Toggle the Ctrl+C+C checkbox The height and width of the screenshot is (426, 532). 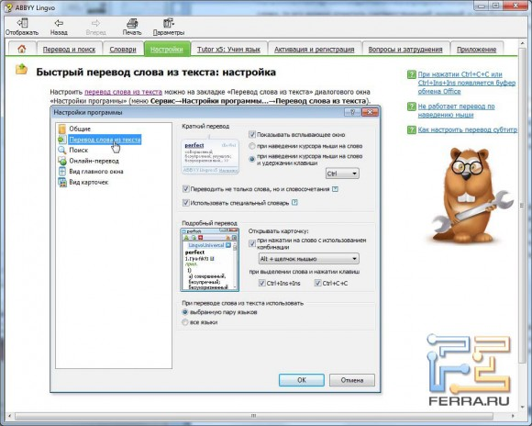click(x=318, y=283)
